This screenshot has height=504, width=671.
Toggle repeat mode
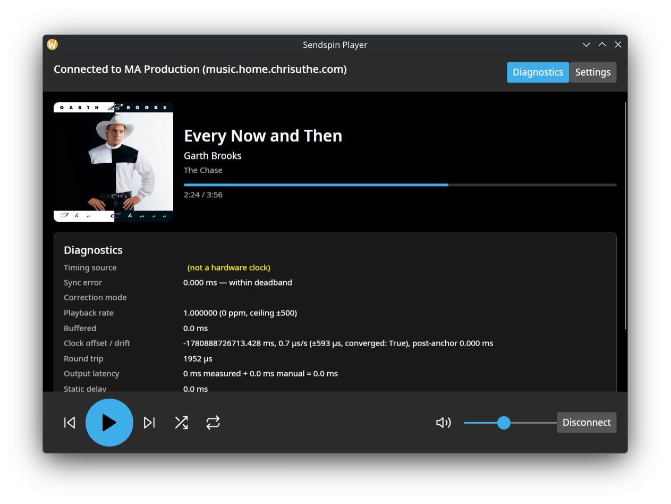pyautogui.click(x=213, y=423)
